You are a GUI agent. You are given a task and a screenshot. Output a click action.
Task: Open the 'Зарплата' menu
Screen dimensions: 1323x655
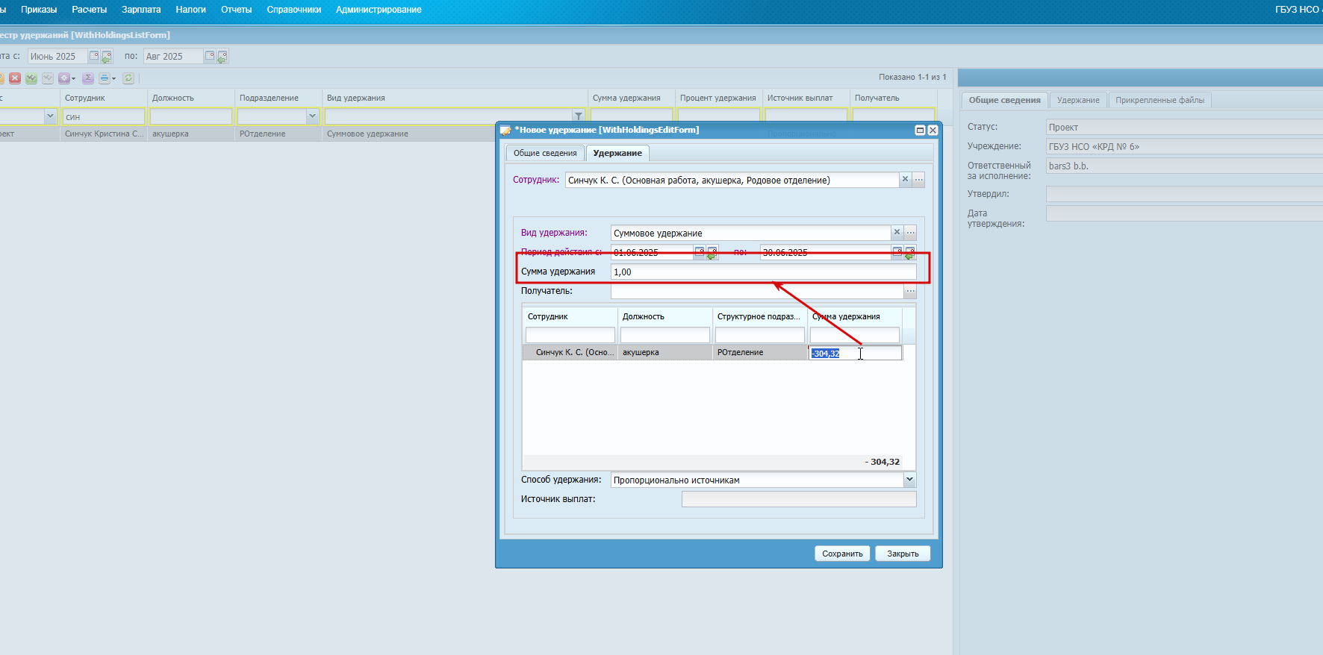pos(141,10)
